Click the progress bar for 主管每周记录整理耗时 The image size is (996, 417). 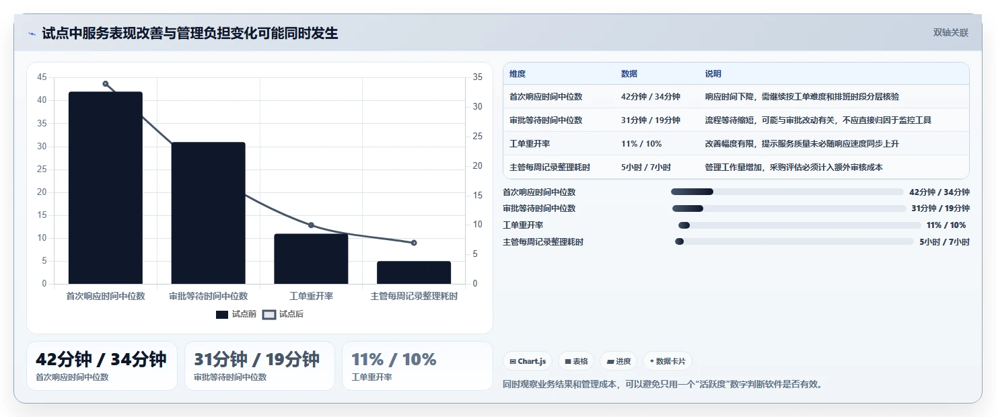coord(794,241)
